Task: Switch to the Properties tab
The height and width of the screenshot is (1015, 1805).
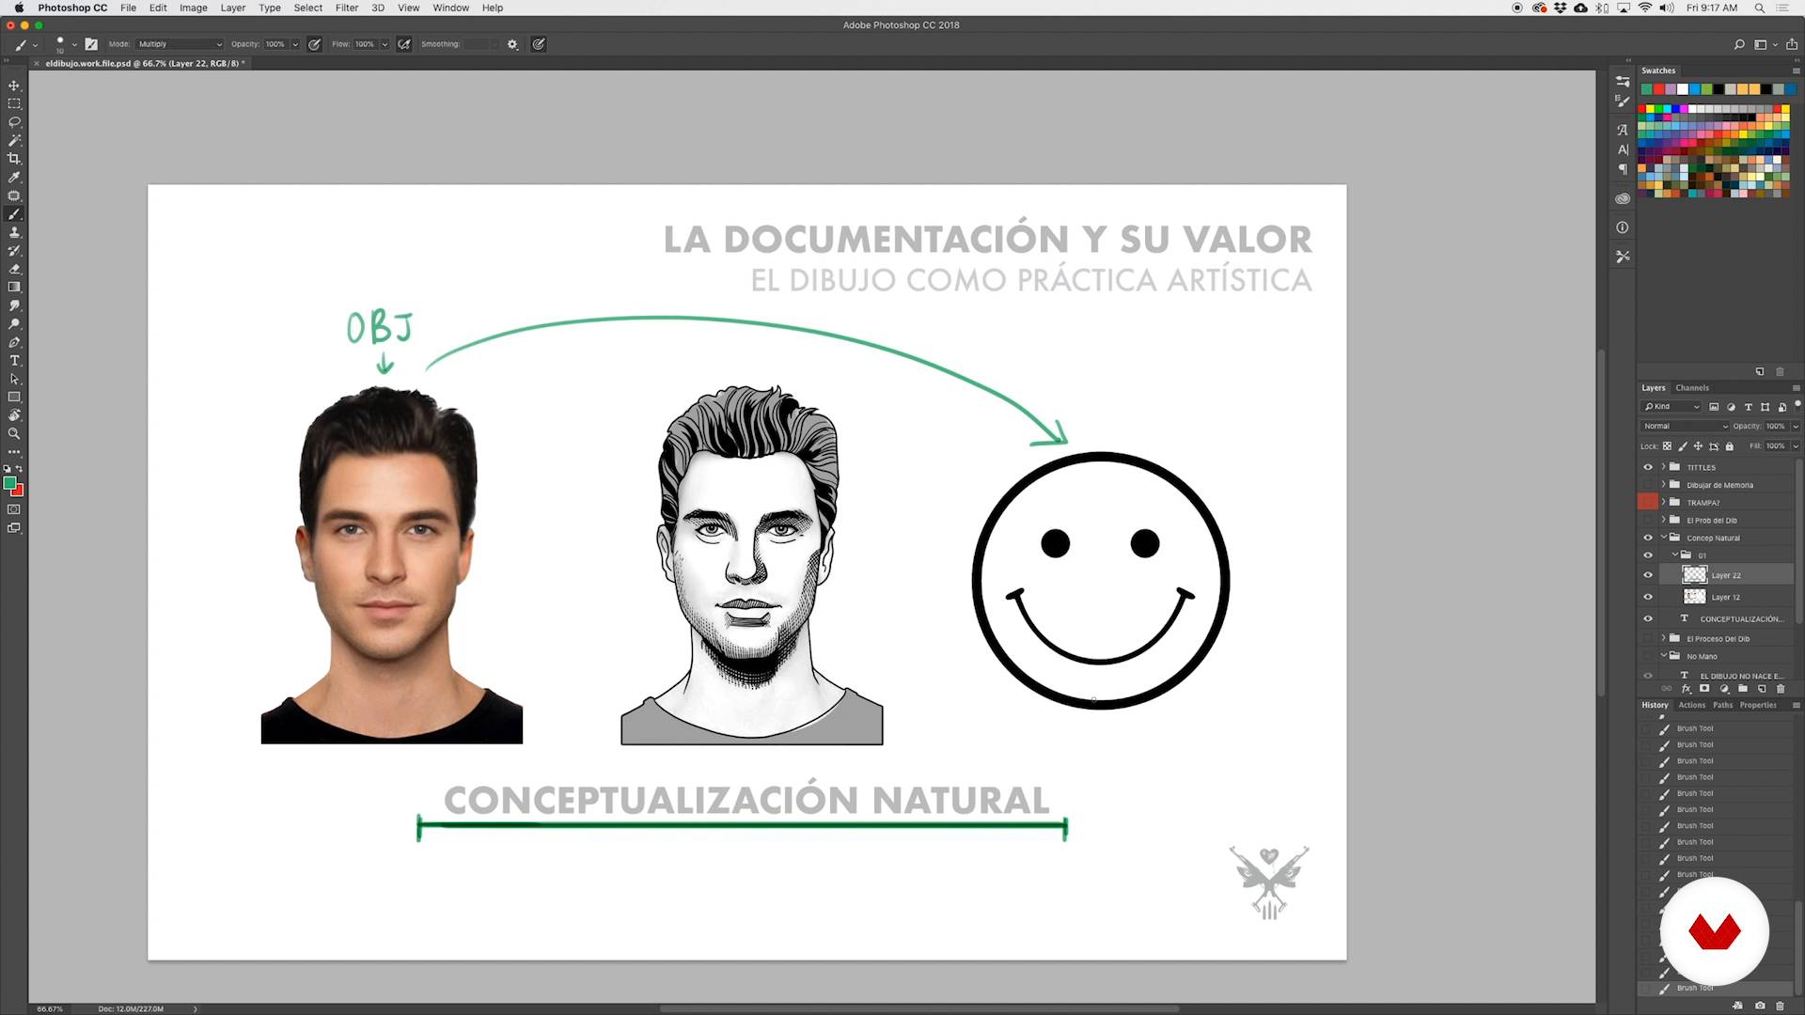Action: click(1758, 705)
